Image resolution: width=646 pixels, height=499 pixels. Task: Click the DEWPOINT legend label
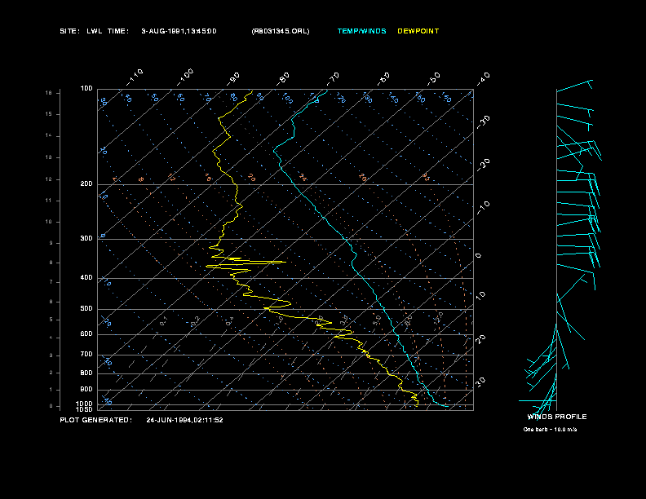[x=418, y=31]
